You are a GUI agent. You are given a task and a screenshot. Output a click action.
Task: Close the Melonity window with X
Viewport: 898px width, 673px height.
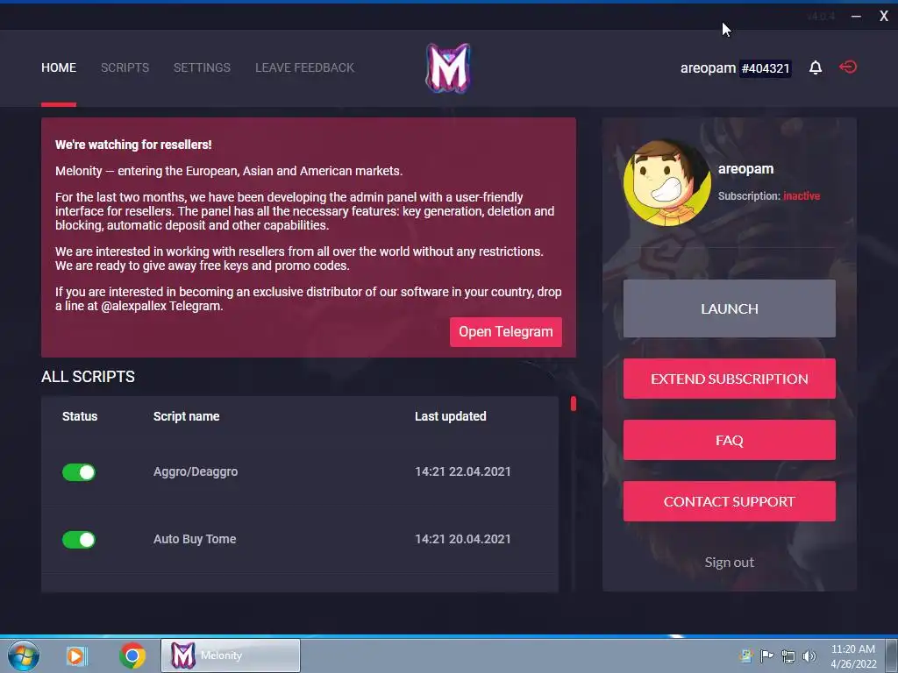point(884,16)
